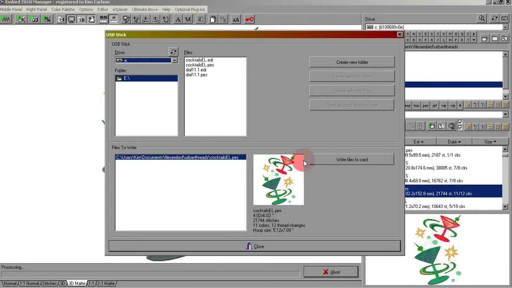Click the disk with green marker icon

tap(432, 126)
